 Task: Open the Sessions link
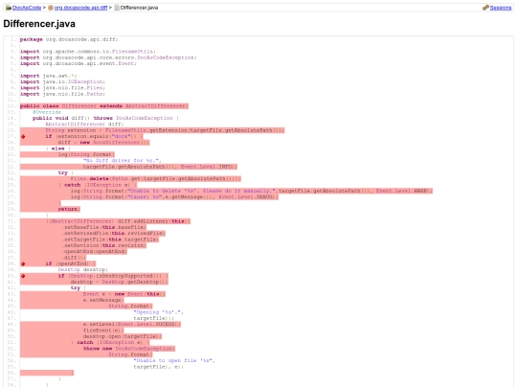tap(501, 8)
